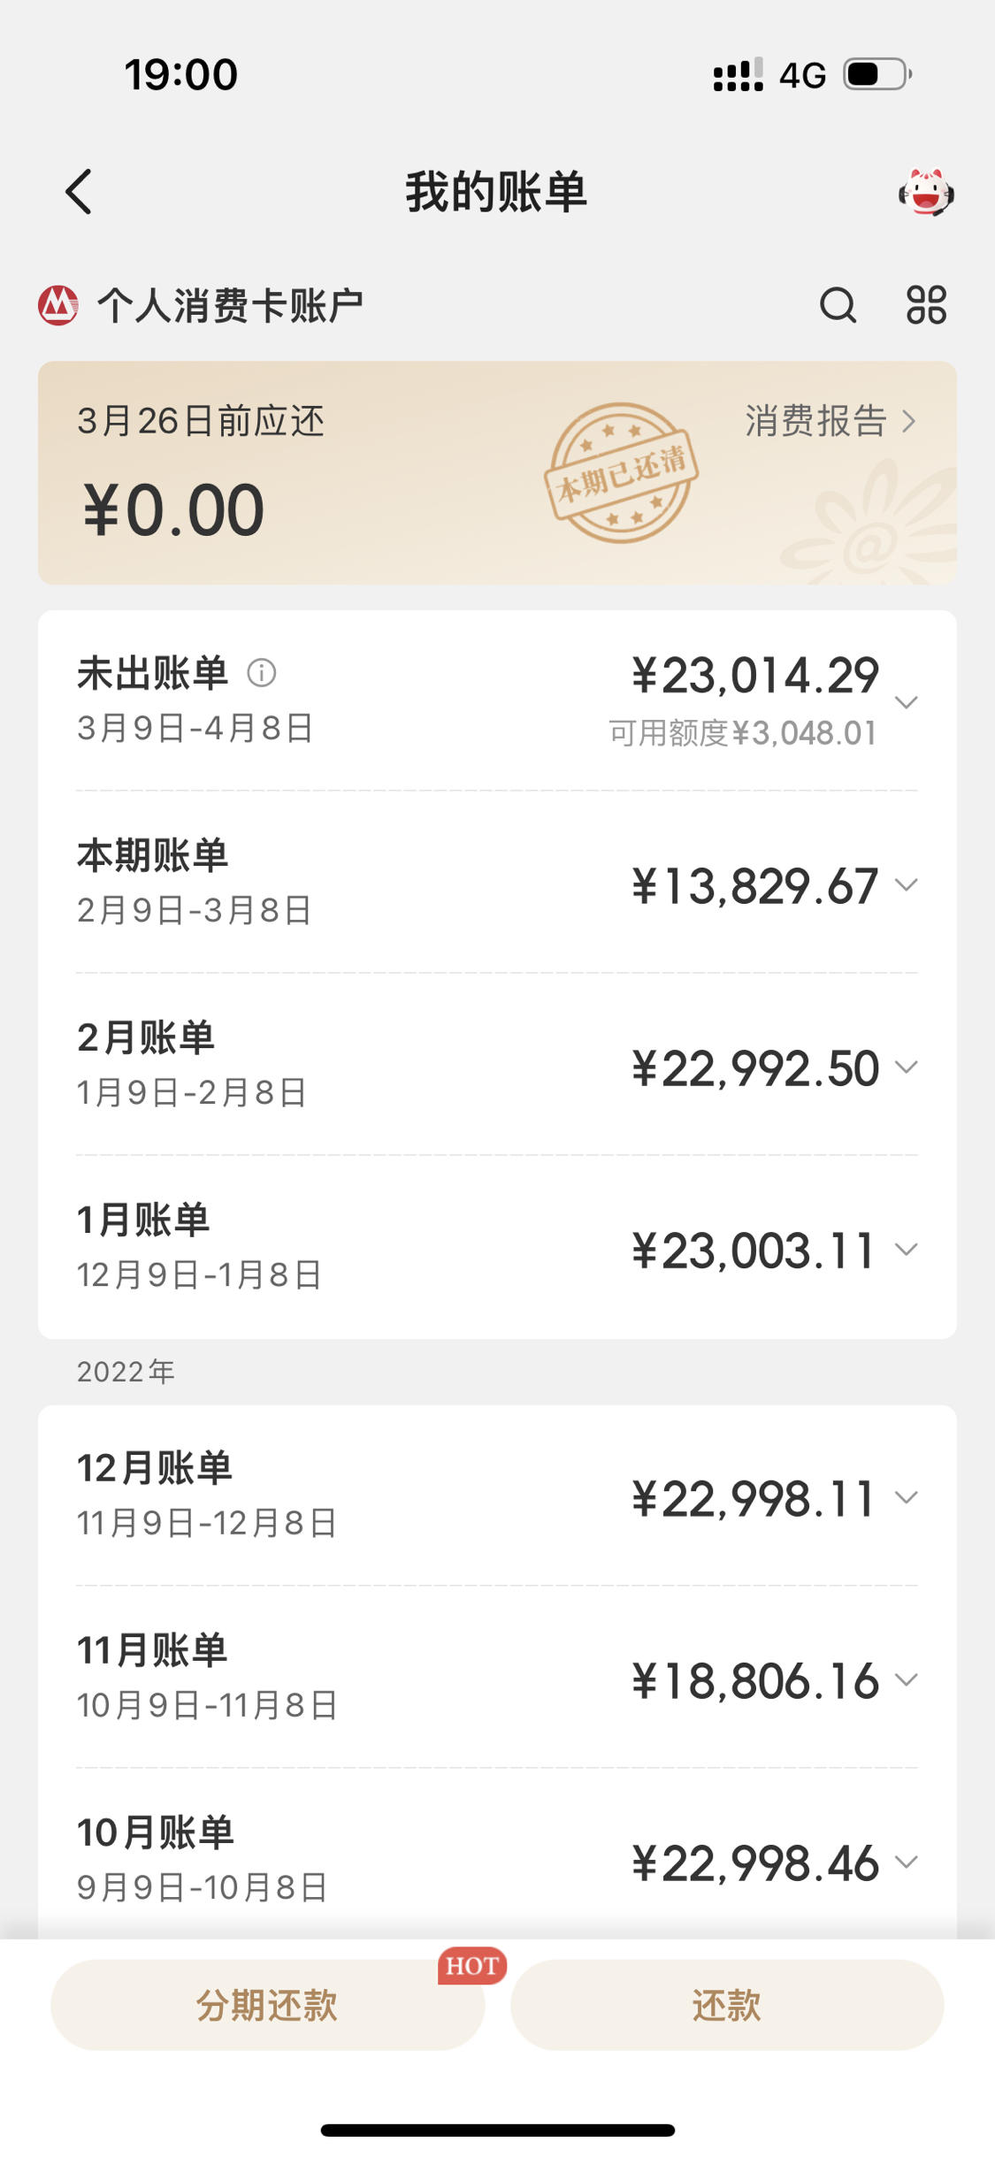The width and height of the screenshot is (995, 2157).
Task: Tap the back arrow icon
Action: (x=79, y=192)
